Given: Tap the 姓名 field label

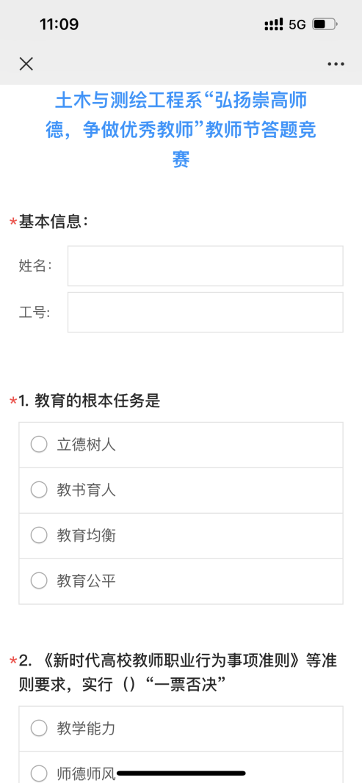Looking at the screenshot, I should click(35, 266).
